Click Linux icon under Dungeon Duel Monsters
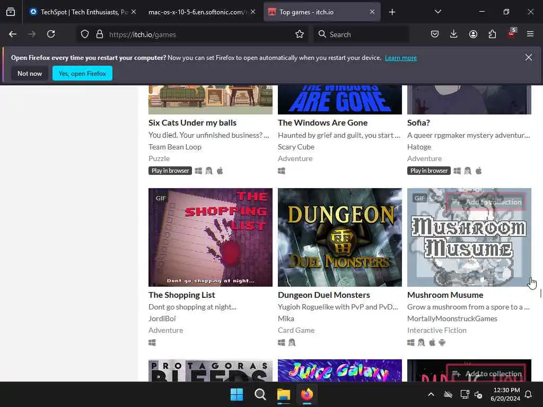 292,343
